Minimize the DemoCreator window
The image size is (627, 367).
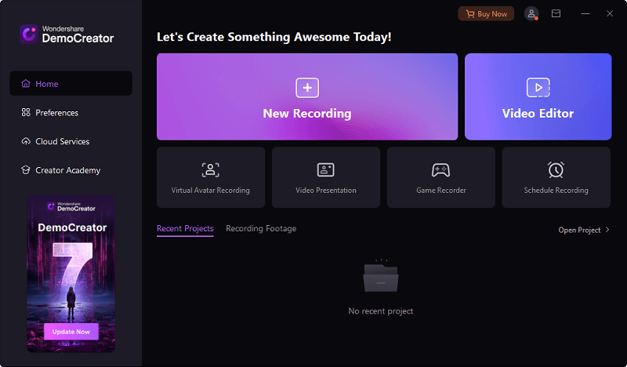pyautogui.click(x=585, y=13)
